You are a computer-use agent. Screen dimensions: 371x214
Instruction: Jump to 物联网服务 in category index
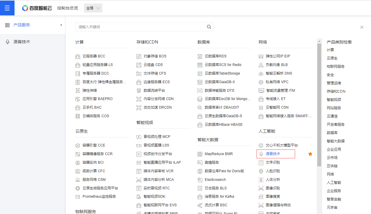click(336, 67)
